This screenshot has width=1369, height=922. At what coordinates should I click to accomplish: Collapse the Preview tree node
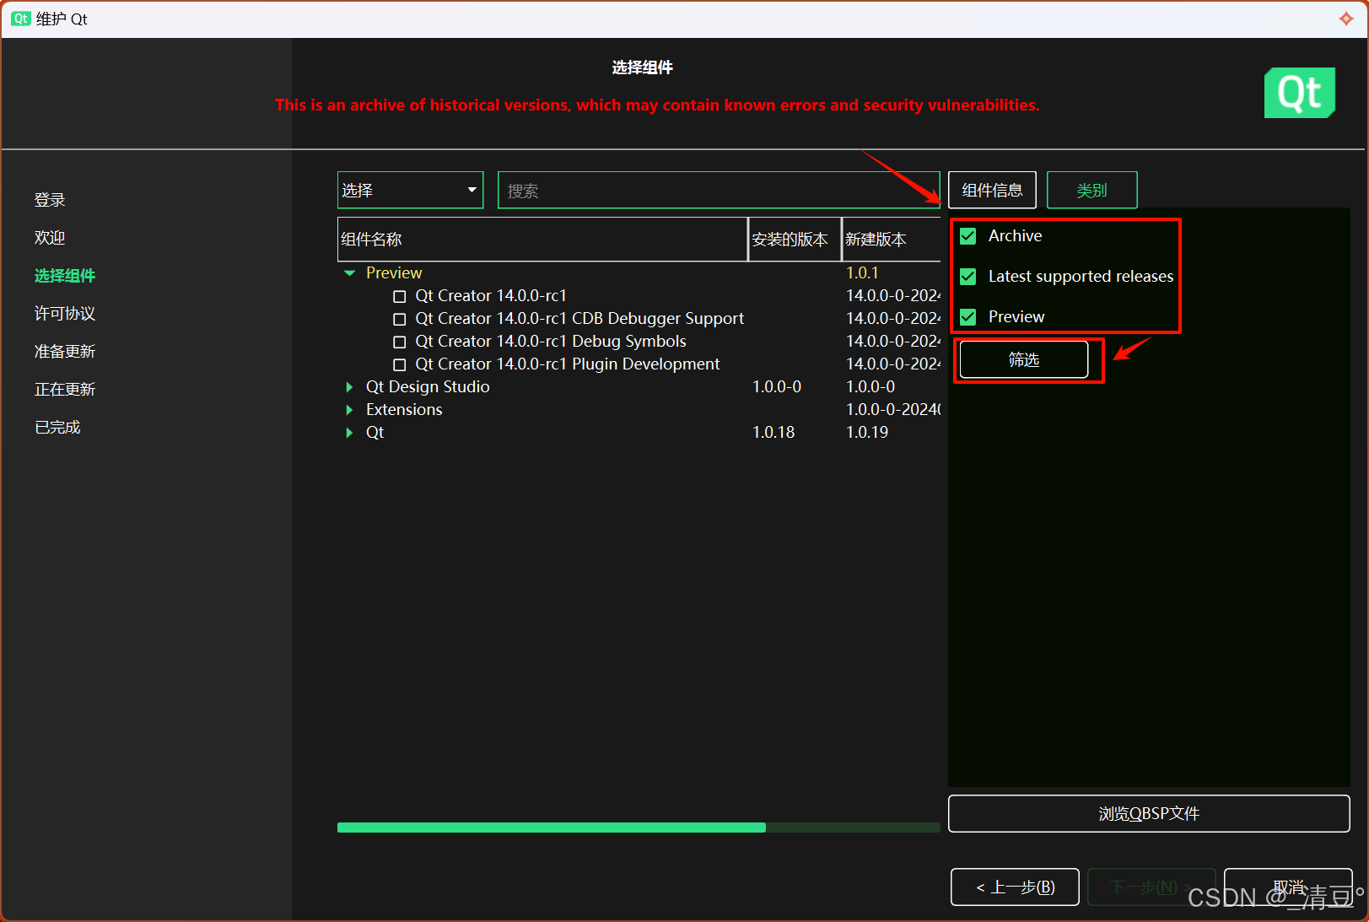pyautogui.click(x=349, y=273)
